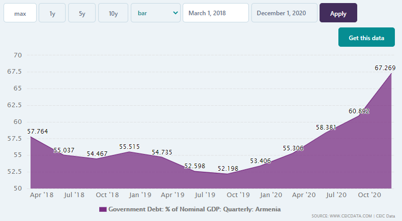Edit the December 1, 2020 end date field
The height and width of the screenshot is (221, 402).
click(284, 13)
